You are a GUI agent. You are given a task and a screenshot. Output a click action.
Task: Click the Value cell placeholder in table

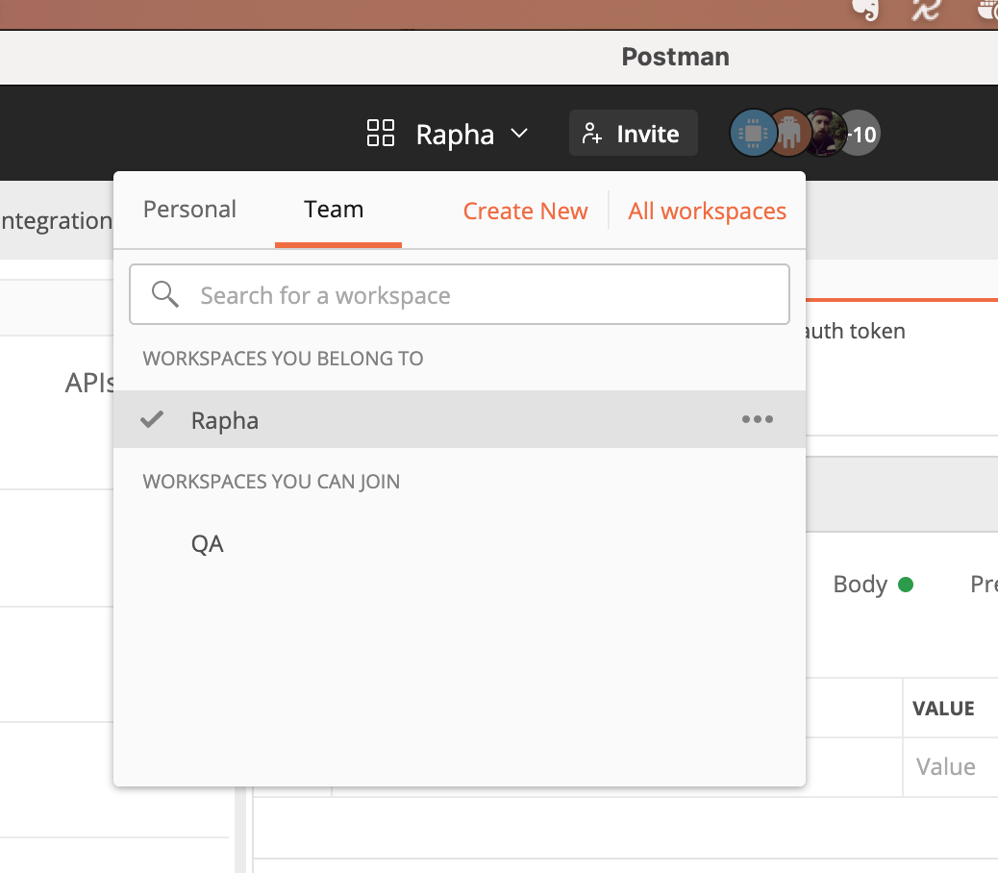point(946,767)
